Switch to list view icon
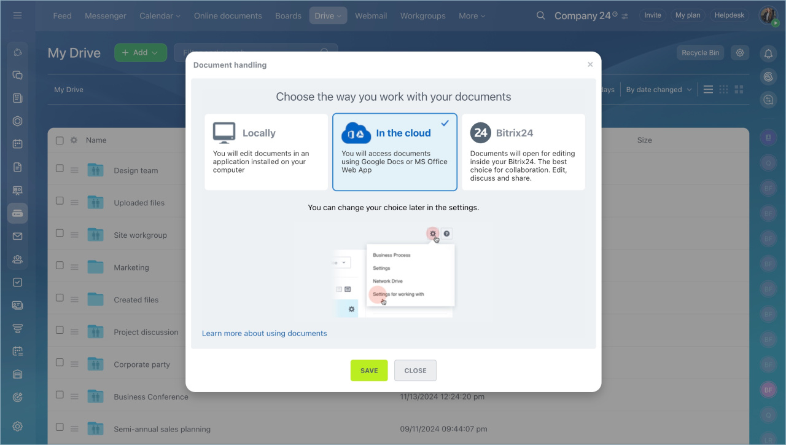Image resolution: width=786 pixels, height=445 pixels. point(708,90)
